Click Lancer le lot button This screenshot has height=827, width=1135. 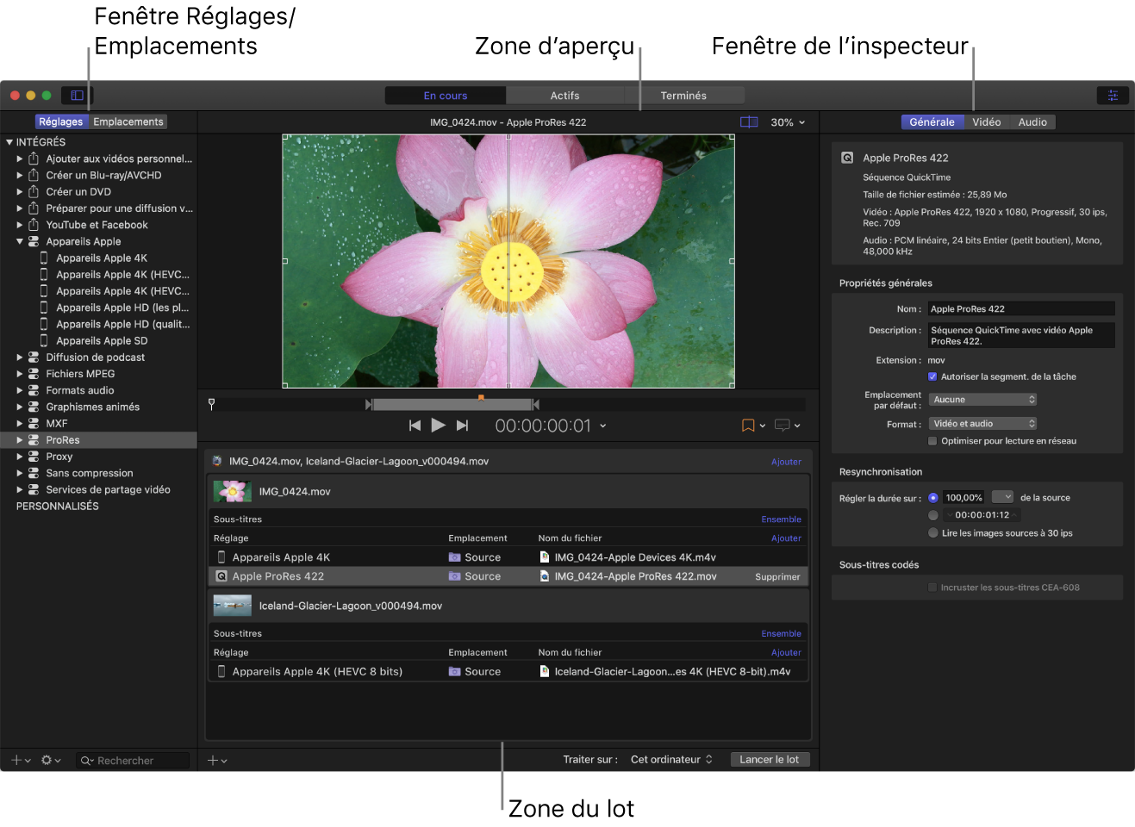click(770, 760)
